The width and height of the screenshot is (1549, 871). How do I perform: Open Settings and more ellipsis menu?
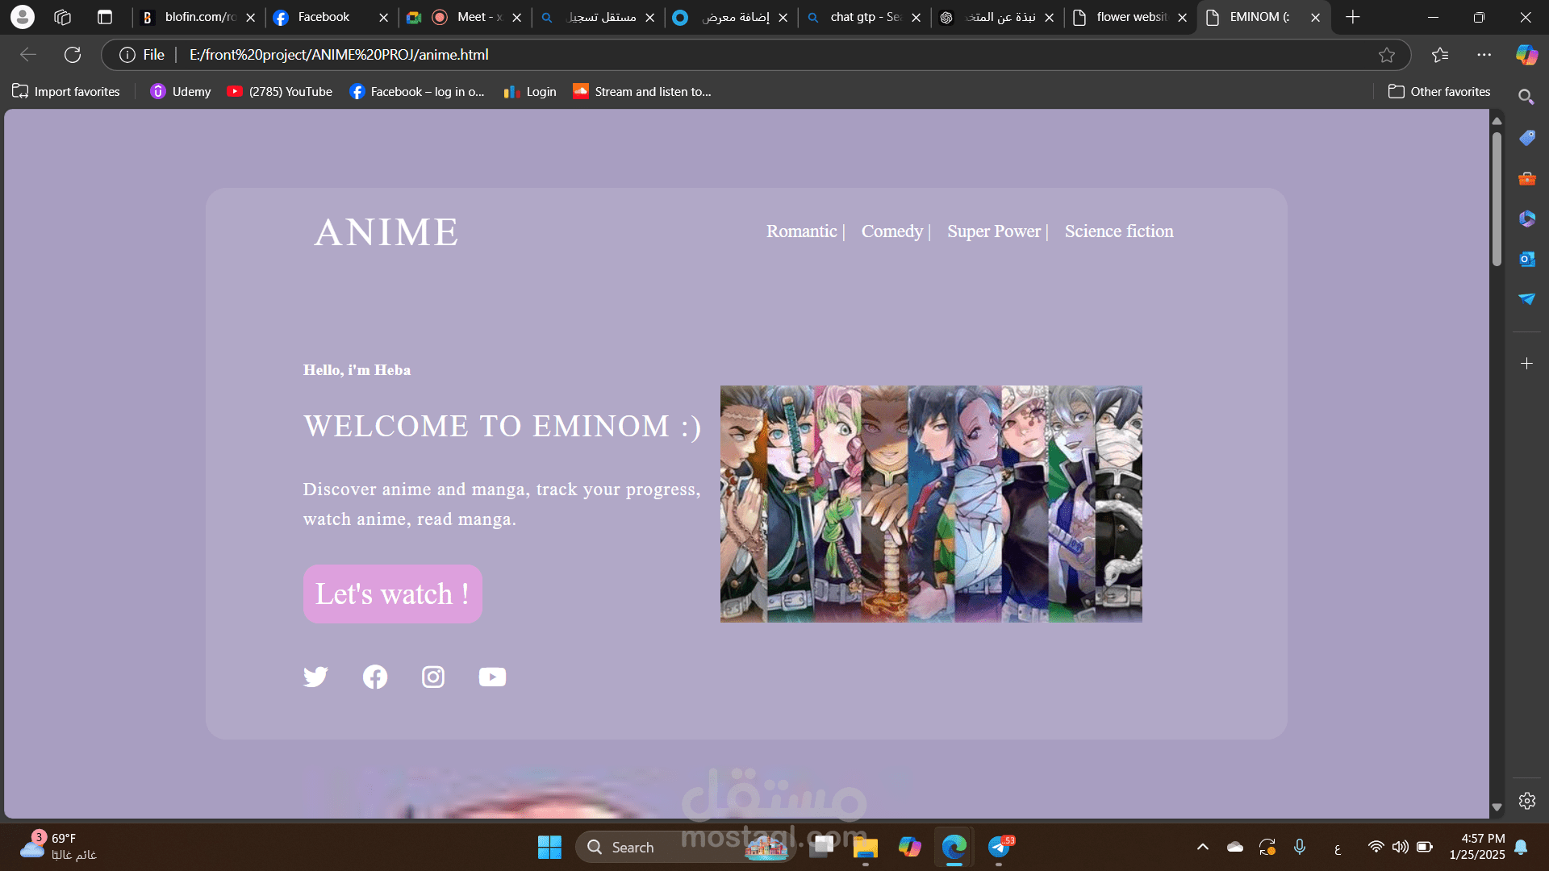(1484, 55)
